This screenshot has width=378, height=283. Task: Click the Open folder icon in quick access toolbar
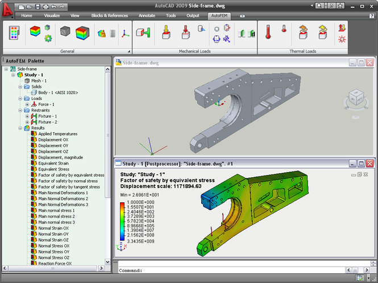(x=30, y=6)
